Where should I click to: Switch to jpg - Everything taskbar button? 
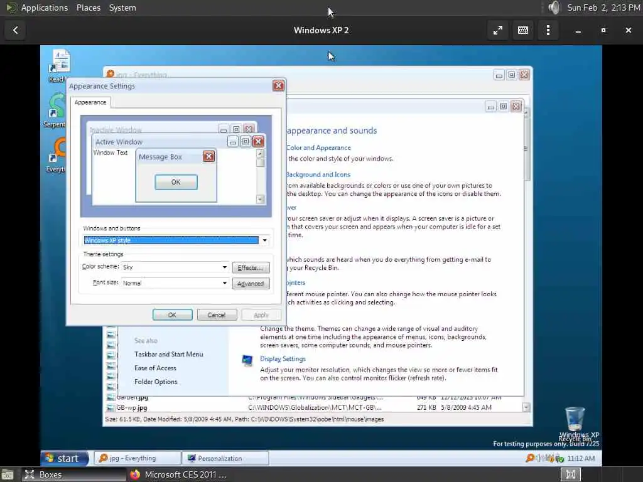coord(138,458)
